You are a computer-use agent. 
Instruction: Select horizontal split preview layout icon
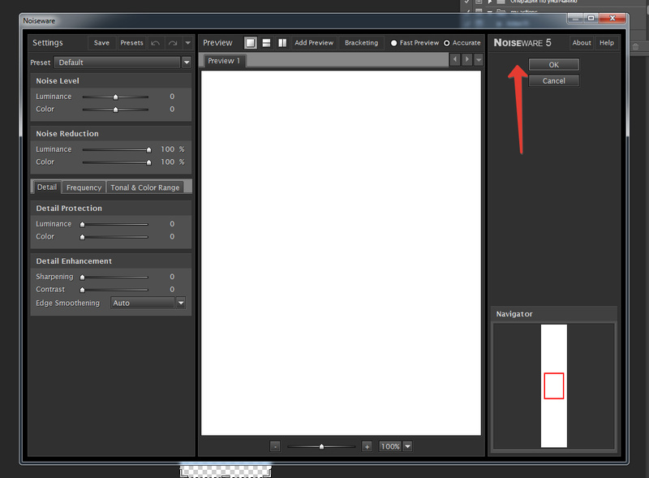[x=267, y=43]
